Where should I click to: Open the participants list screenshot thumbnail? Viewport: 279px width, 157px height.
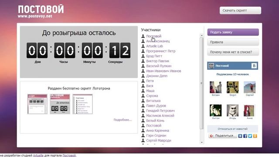[82, 104]
